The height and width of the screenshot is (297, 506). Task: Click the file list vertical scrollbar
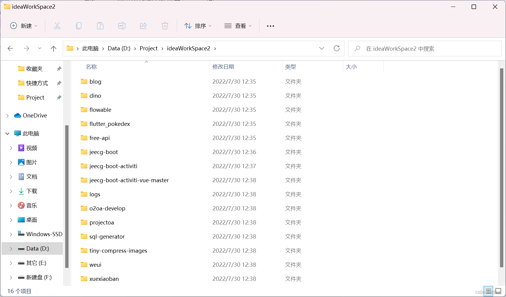click(502, 168)
